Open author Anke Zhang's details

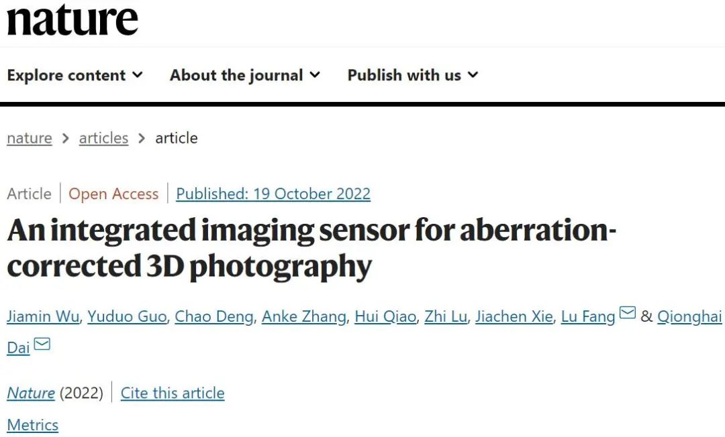click(304, 316)
